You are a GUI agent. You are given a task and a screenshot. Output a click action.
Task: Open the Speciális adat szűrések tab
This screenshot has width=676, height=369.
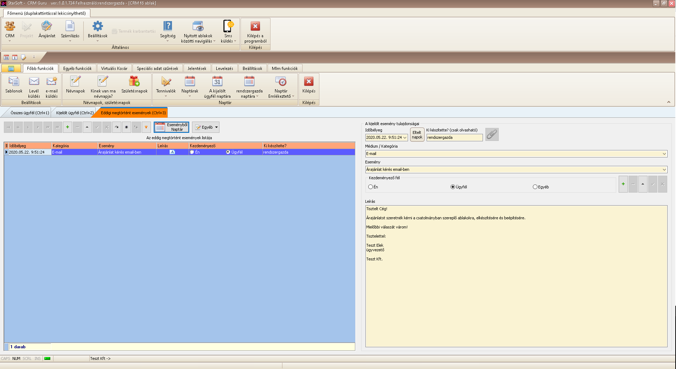pyautogui.click(x=158, y=69)
